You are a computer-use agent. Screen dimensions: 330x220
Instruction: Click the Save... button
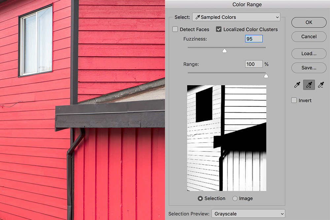[x=309, y=68]
